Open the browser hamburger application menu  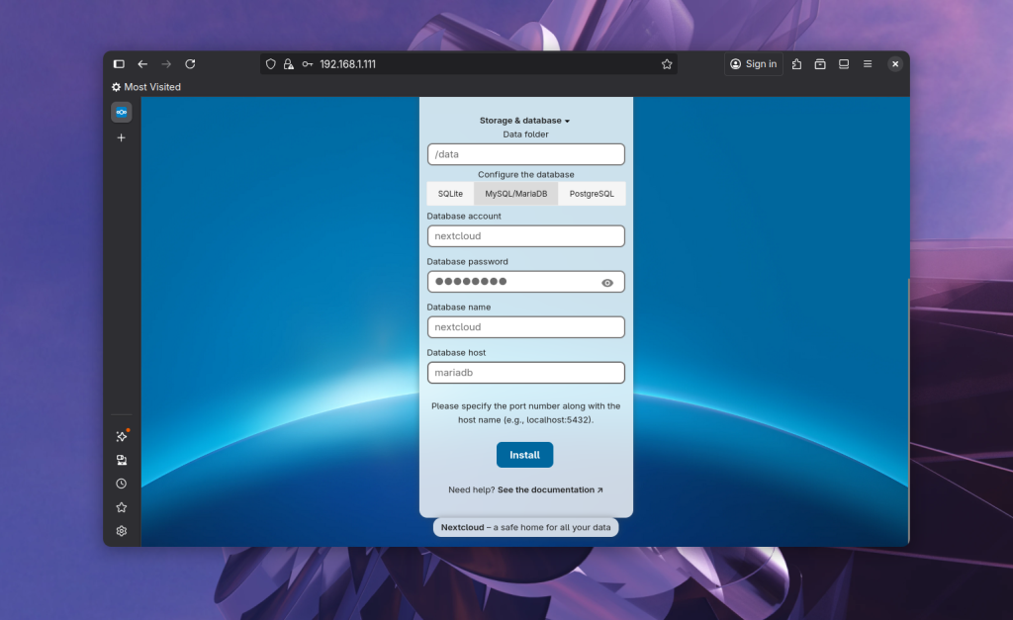point(868,64)
